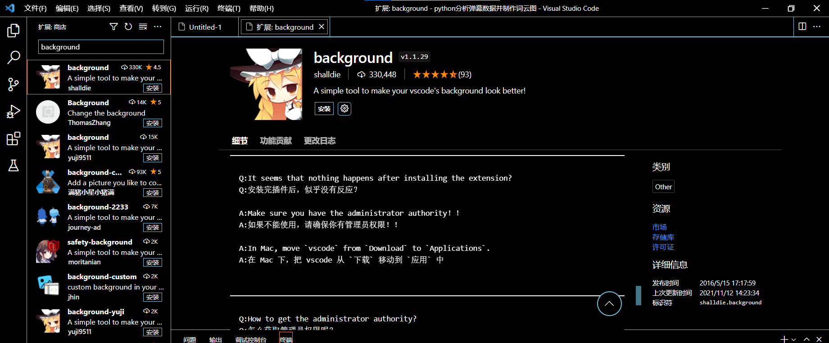Open the Source Control view
The height and width of the screenshot is (343, 829).
14,84
